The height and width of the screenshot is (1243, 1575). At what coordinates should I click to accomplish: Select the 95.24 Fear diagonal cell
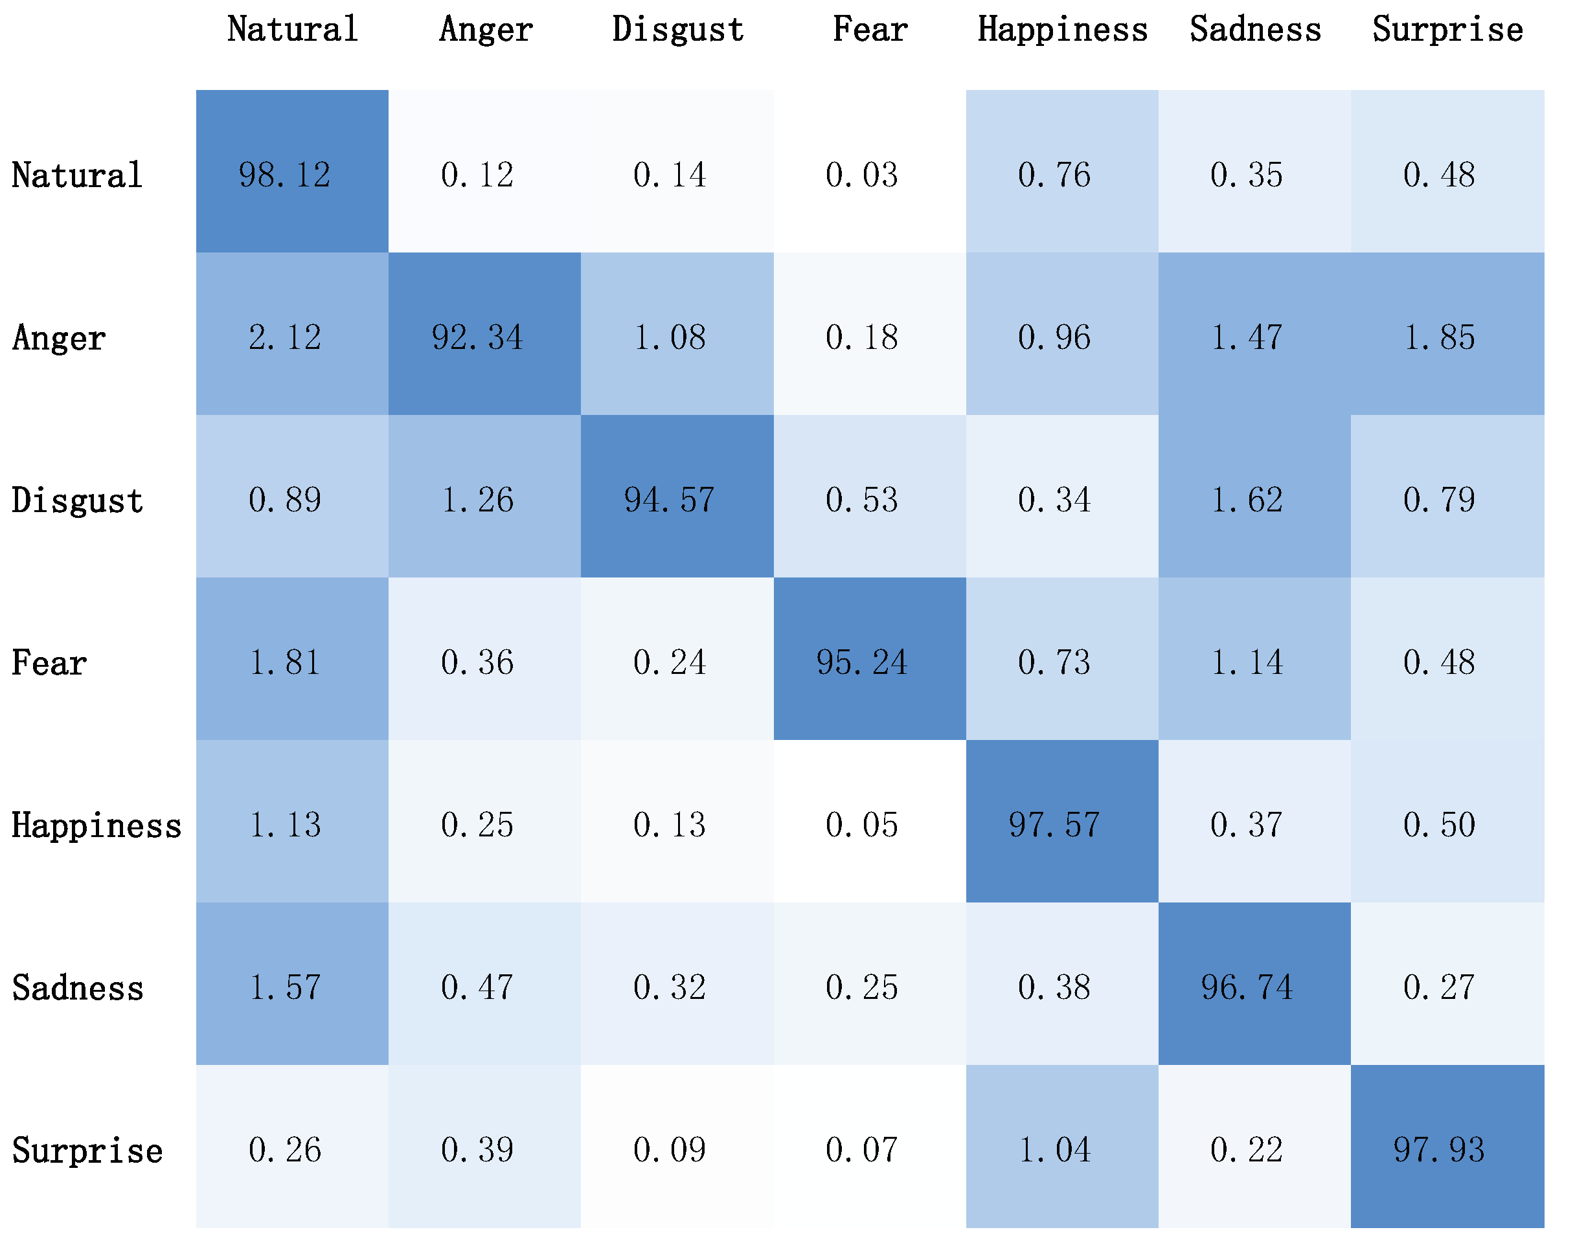point(869,659)
